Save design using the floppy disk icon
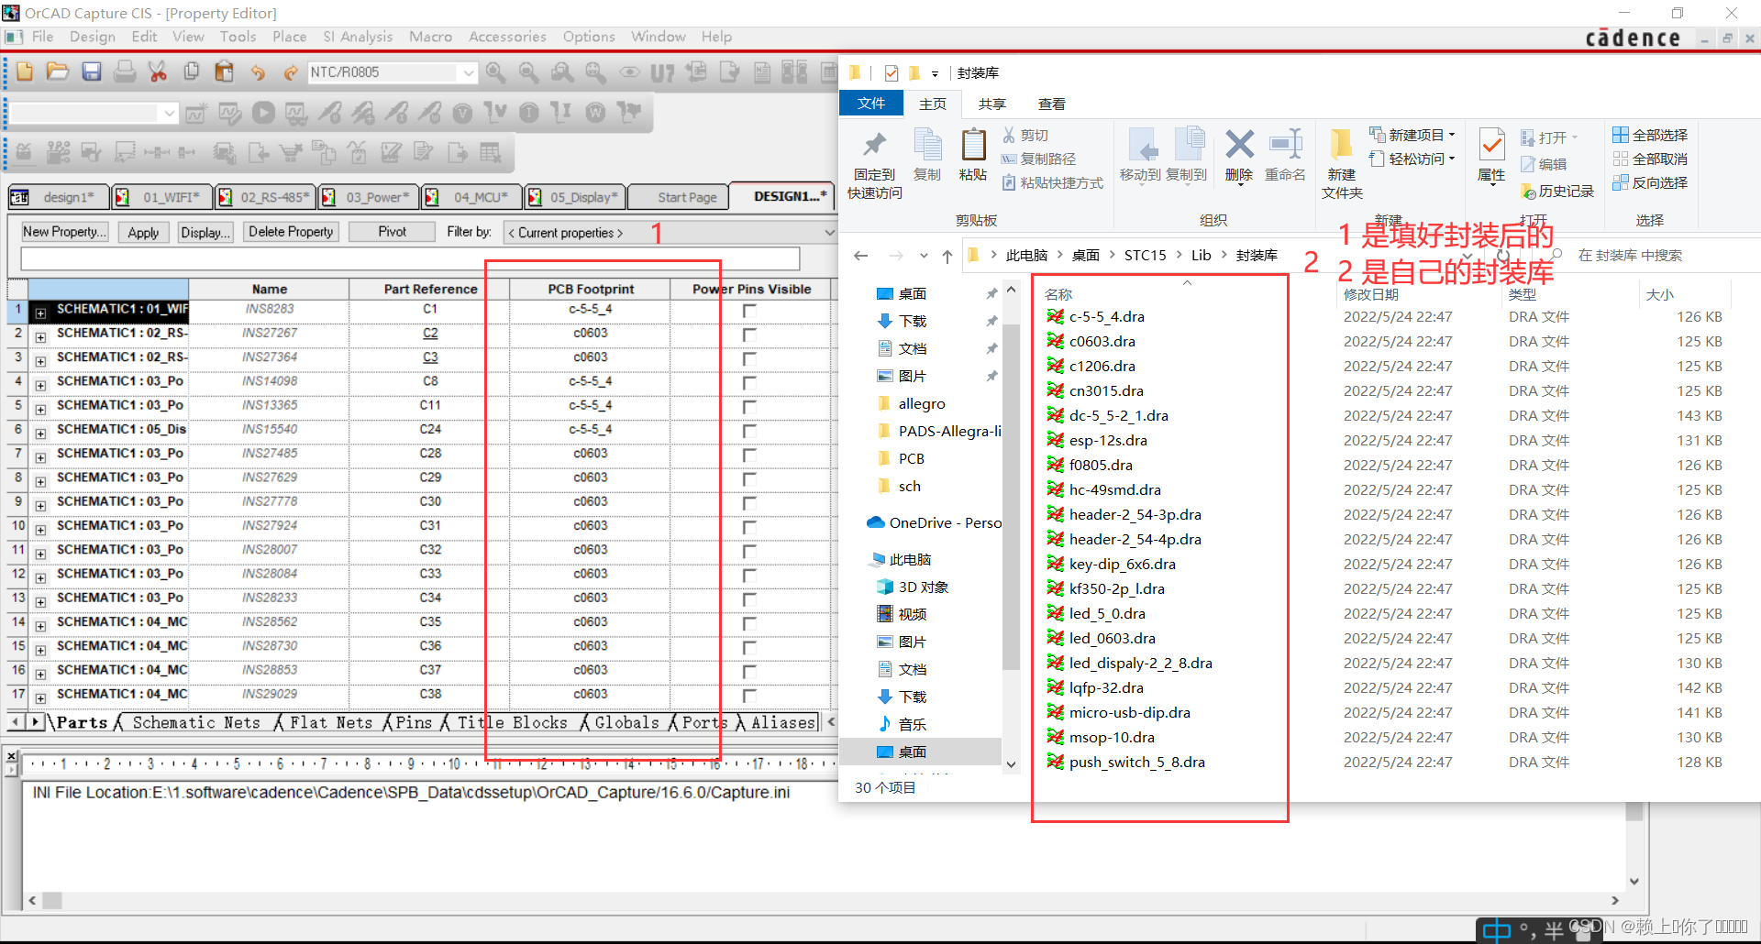Screen dimensions: 1761x944 [92, 71]
